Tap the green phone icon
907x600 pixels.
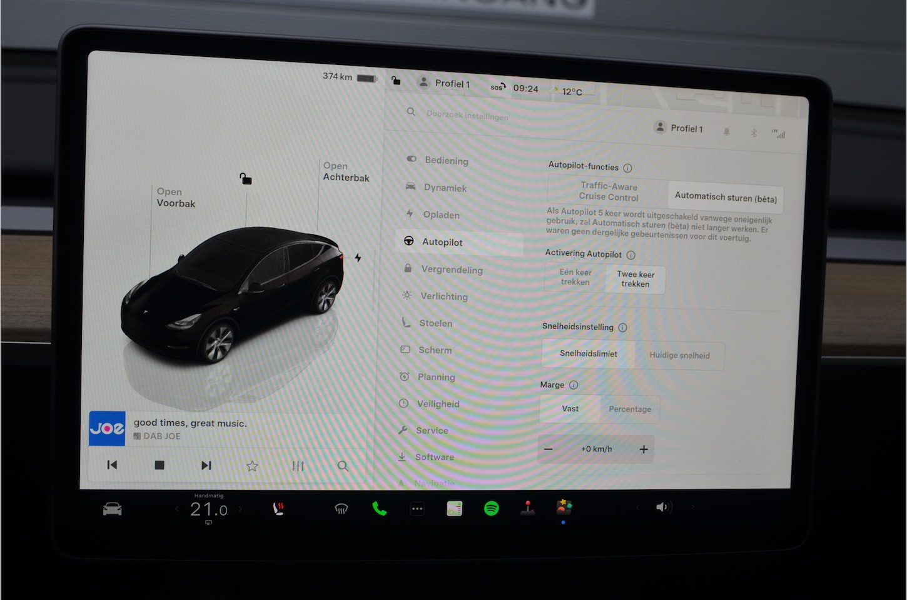[x=379, y=509]
